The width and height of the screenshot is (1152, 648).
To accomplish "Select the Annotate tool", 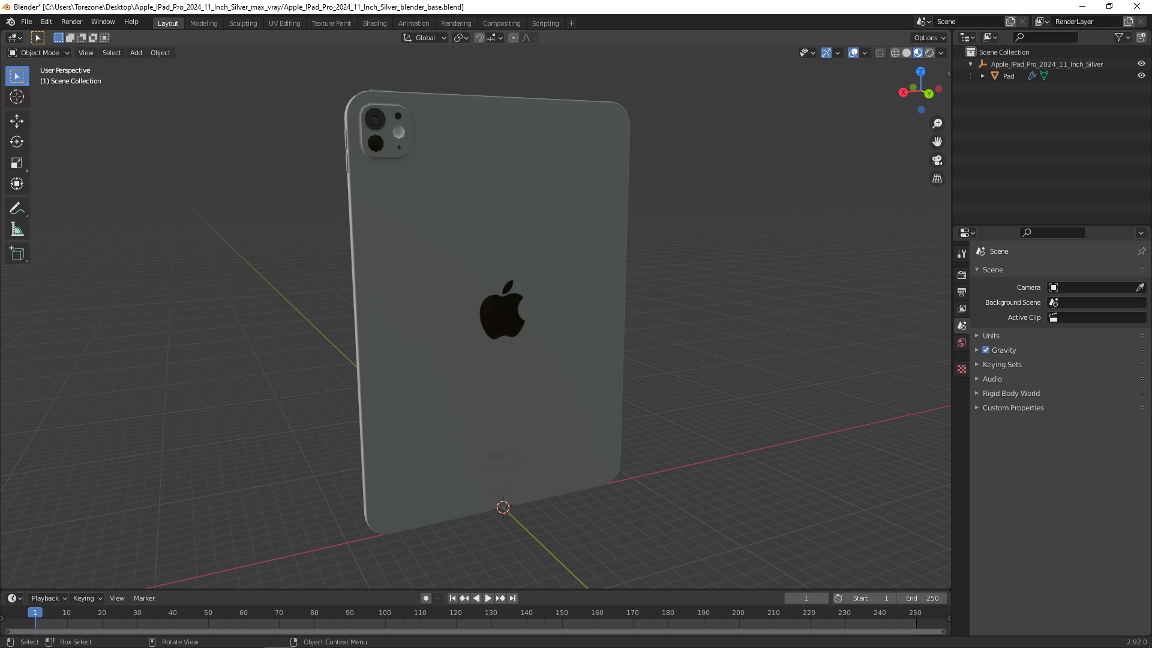I will pos(17,209).
